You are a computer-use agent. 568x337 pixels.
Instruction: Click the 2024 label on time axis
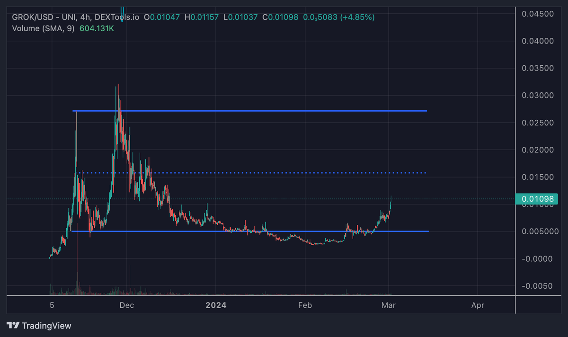216,306
